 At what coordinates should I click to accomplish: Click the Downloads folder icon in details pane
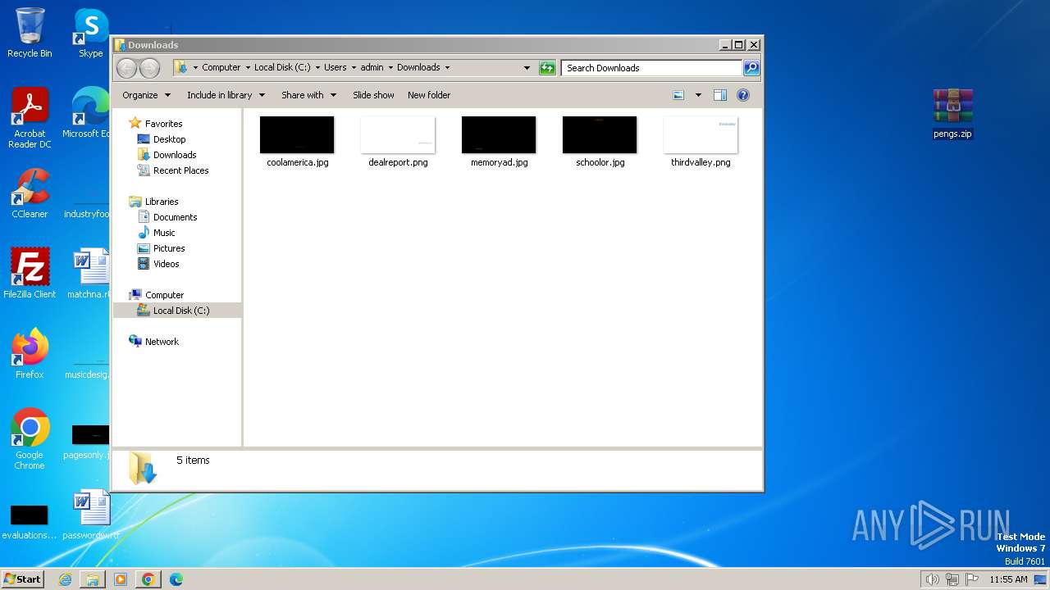point(143,468)
